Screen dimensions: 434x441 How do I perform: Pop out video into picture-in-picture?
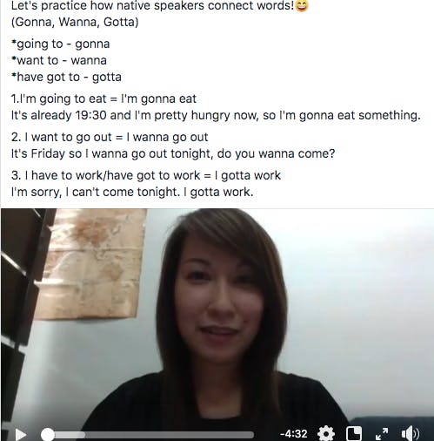point(354,434)
